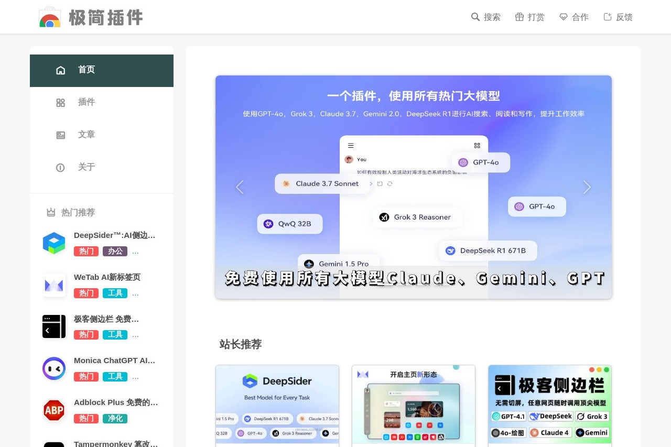This screenshot has height=447, width=671.
Task: Click 办公 tag under DeepSider
Action: pos(115,251)
